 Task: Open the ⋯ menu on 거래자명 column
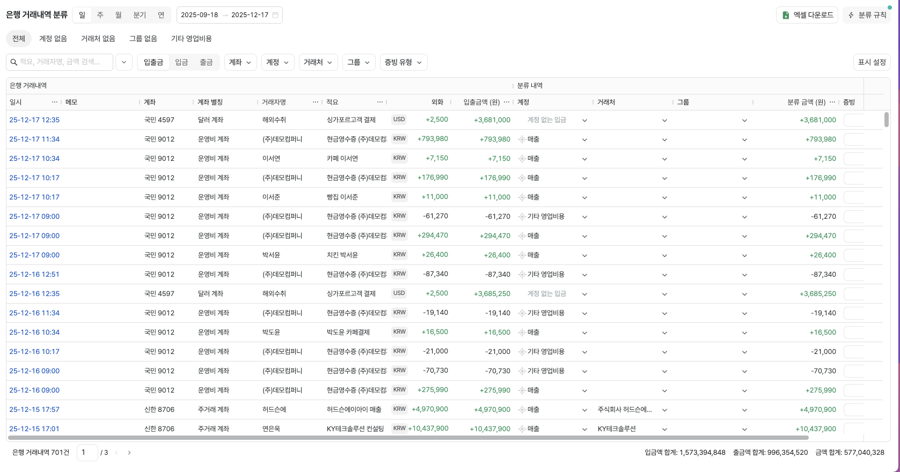click(x=316, y=102)
